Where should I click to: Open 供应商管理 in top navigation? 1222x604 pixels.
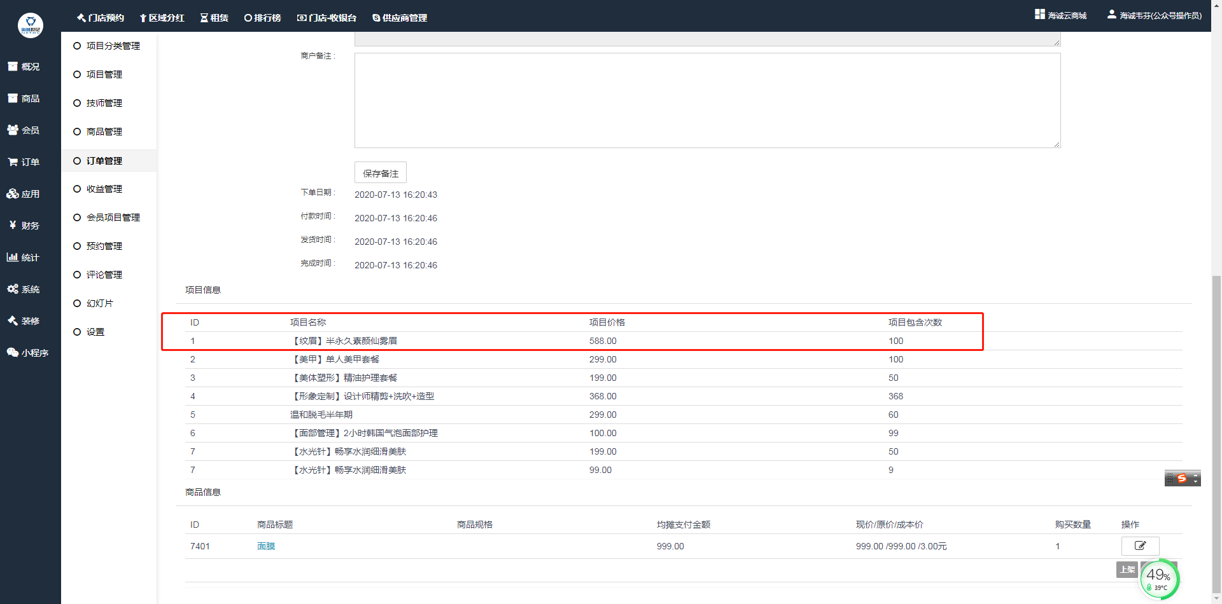coord(400,18)
